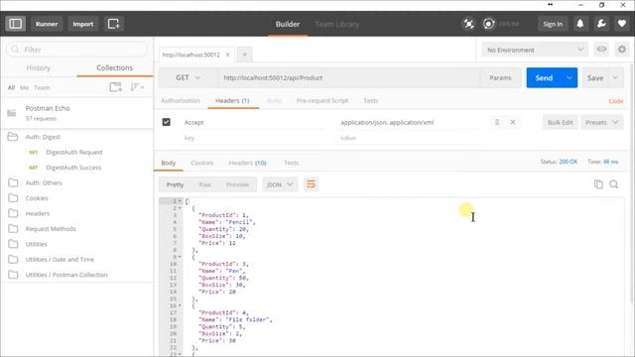635x357 pixels.
Task: Open the environment quick look eye
Action: tap(602, 50)
